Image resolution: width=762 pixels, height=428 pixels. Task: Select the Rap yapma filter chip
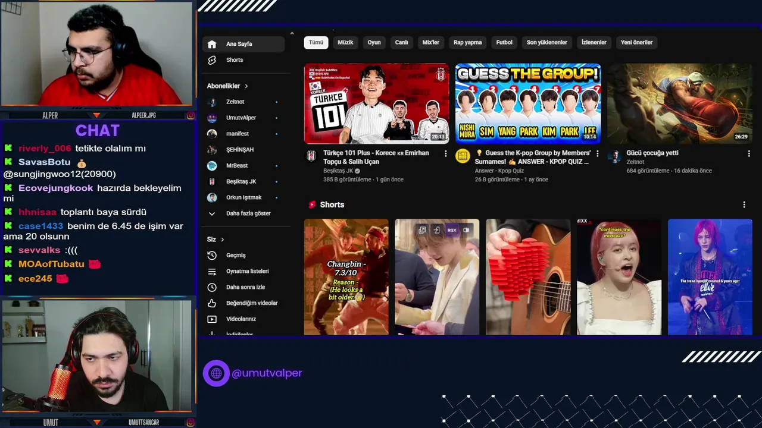tap(467, 42)
